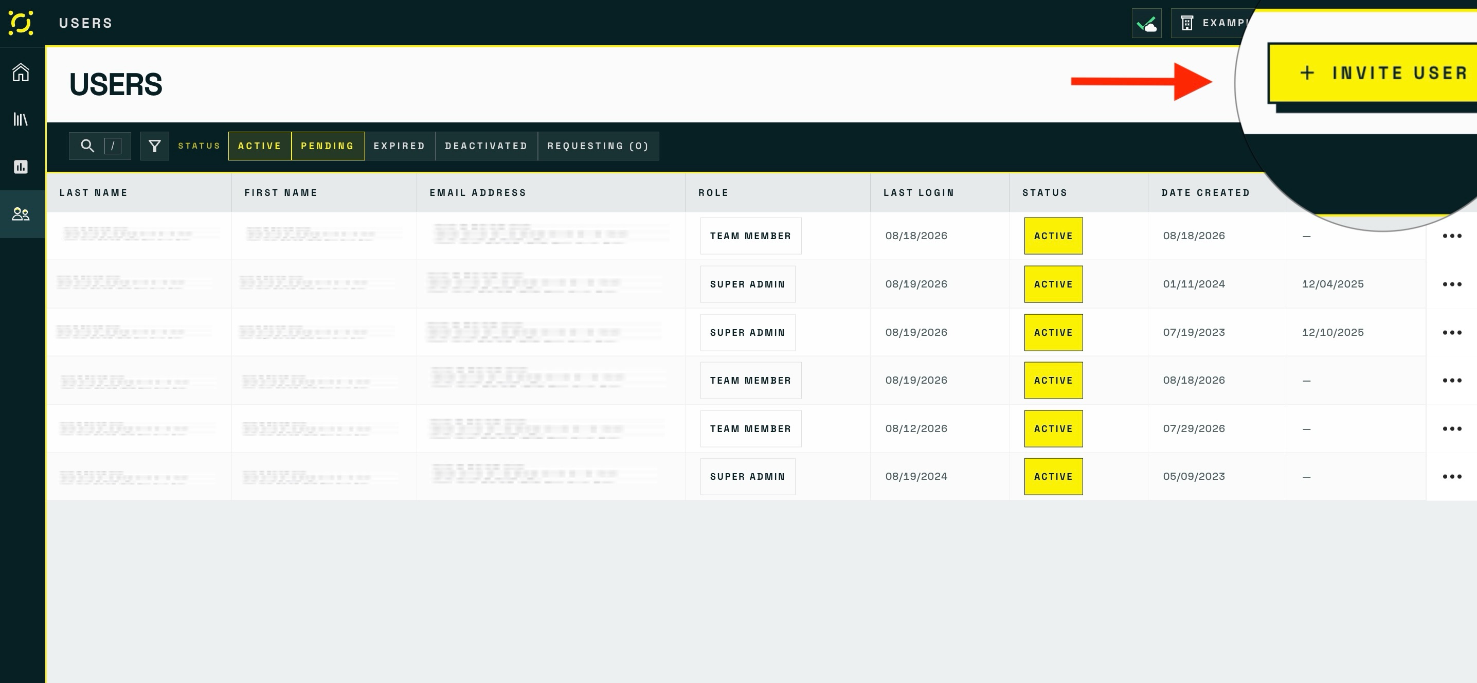The image size is (1477, 683).
Task: Open the filter funnel icon
Action: (x=155, y=146)
